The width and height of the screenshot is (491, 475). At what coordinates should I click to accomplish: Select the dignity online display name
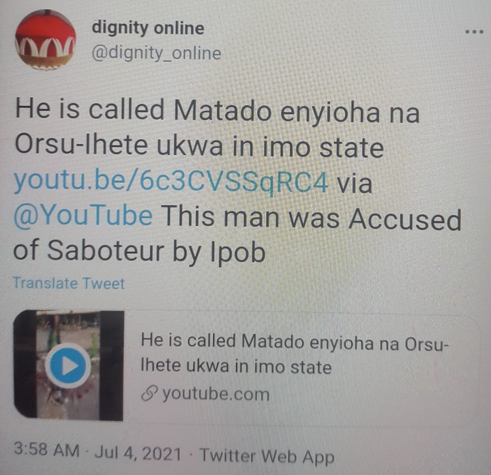(x=148, y=28)
